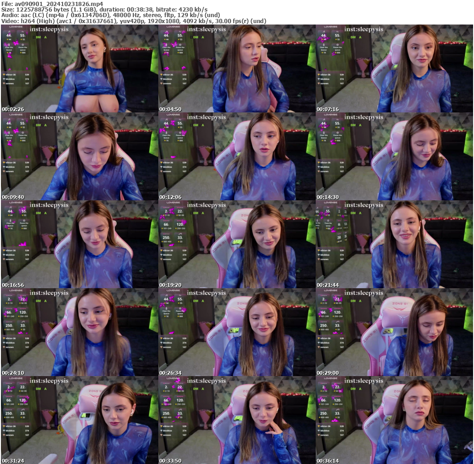The height and width of the screenshot is (464, 474).
Task: Toggle the DM indicator in the overlay
Action: point(38,37)
